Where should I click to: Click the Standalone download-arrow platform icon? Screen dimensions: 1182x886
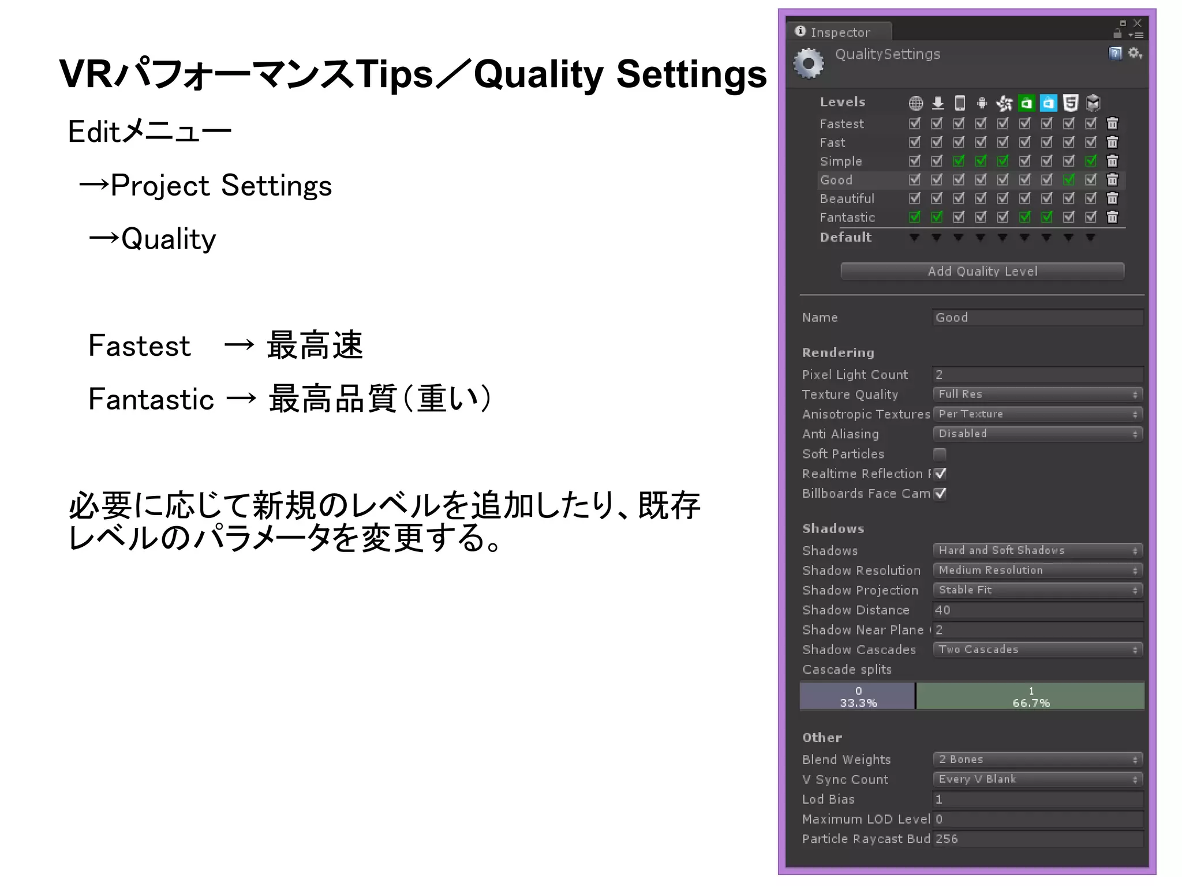[938, 103]
